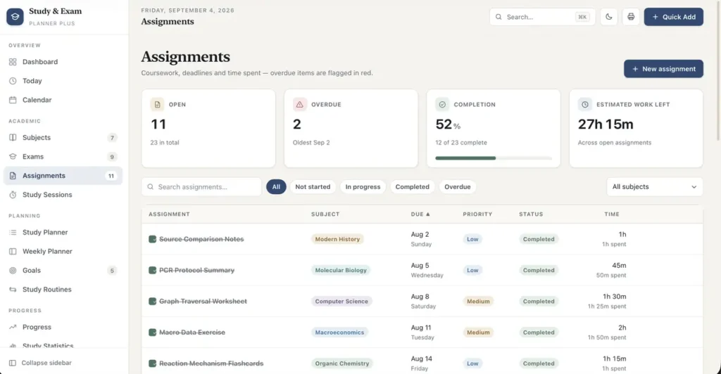The image size is (721, 374).
Task: Click the Open card document icon
Action: point(157,104)
